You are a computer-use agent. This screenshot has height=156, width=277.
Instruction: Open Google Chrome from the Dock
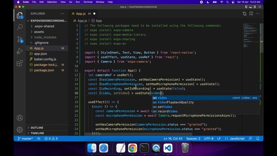coord(132,148)
